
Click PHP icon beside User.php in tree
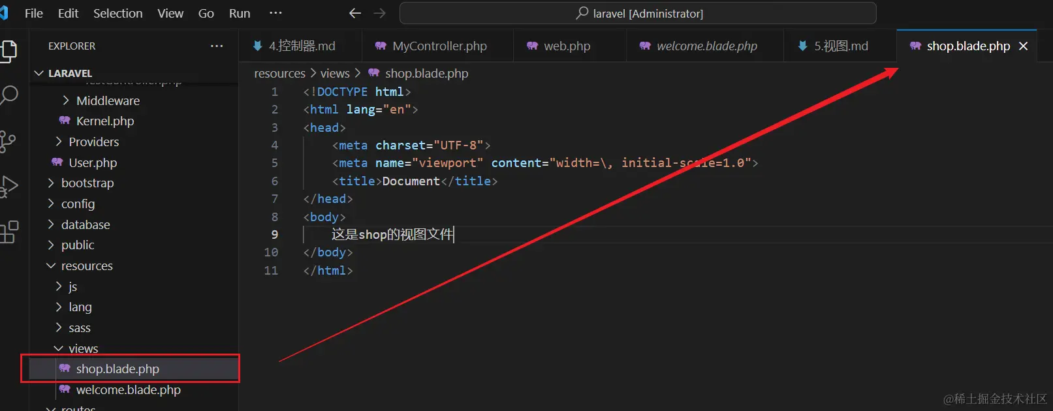click(x=57, y=162)
